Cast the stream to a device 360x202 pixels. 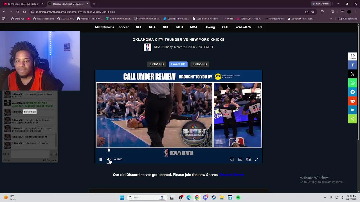[x=232, y=159]
